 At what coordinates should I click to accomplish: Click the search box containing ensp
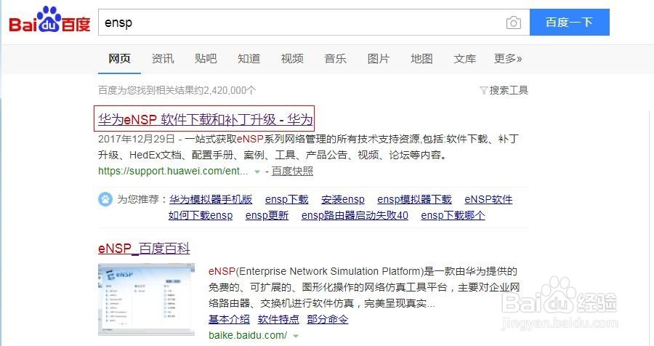314,22
